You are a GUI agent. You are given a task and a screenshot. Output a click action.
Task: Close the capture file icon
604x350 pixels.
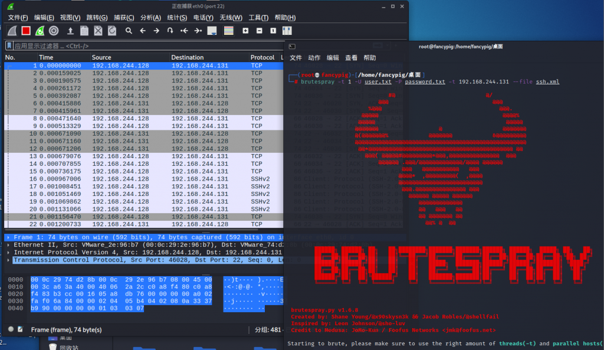pos(99,31)
